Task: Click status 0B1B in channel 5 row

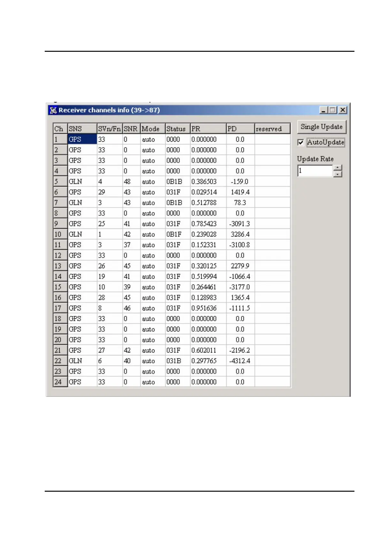Action: [x=178, y=181]
